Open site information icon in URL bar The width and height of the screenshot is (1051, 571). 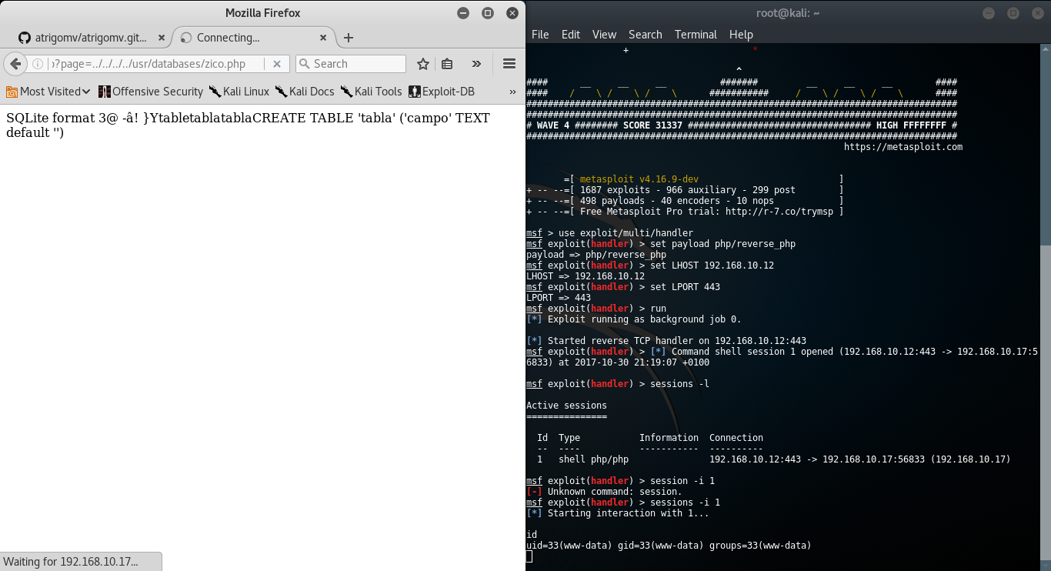[36, 64]
